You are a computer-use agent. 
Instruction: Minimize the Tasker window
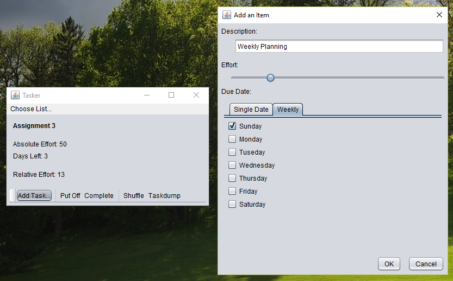tap(146, 95)
